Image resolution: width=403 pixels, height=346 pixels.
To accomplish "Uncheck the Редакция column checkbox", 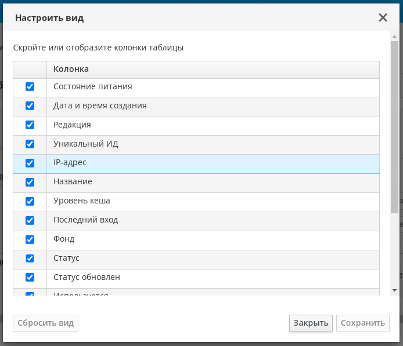I will pos(30,125).
